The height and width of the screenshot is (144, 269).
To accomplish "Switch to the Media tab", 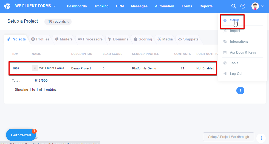I will [165, 39].
